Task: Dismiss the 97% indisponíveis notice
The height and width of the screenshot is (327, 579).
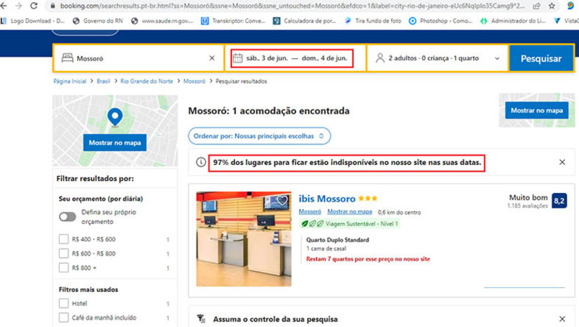Action: tap(562, 162)
